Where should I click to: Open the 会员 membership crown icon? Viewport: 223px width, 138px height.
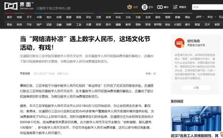129,7
